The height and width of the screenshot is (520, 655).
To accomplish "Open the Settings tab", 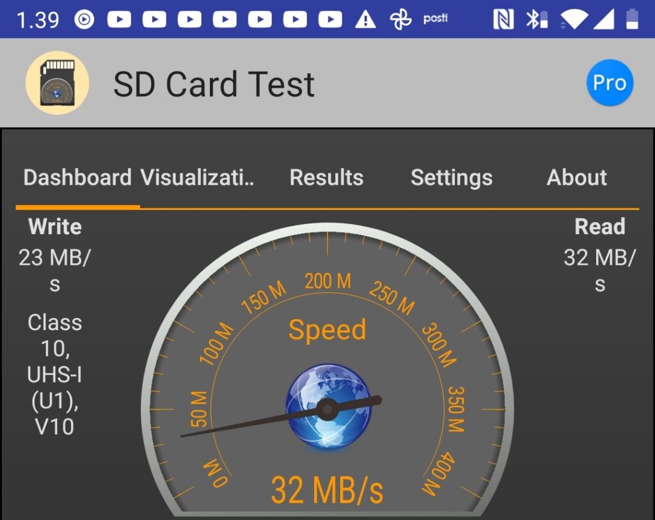I will click(451, 177).
